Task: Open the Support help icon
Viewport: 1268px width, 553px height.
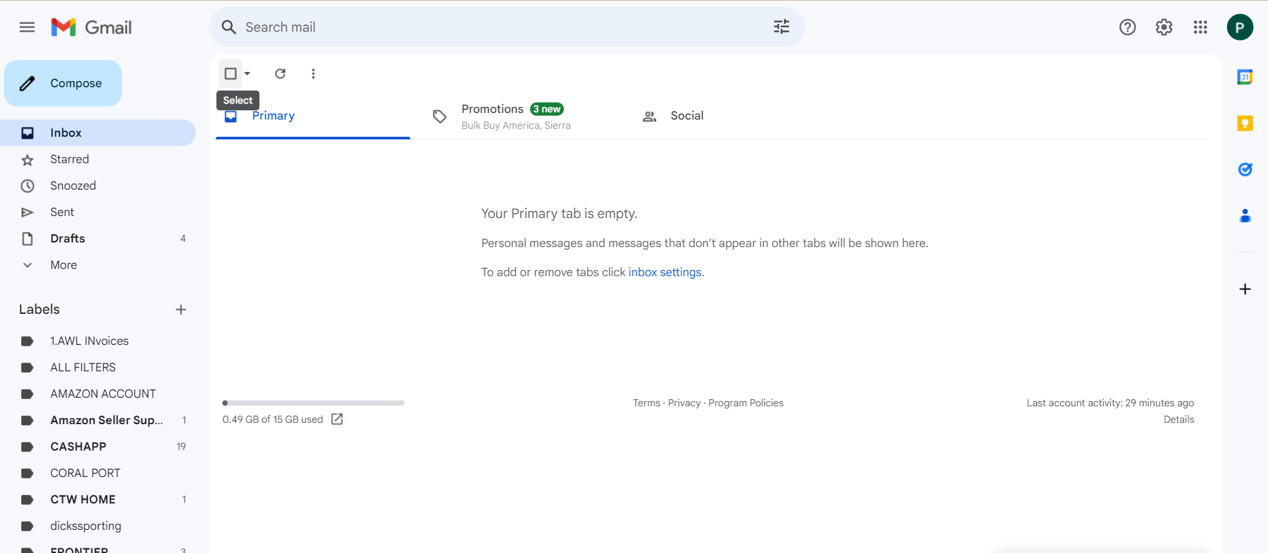Action: point(1128,27)
